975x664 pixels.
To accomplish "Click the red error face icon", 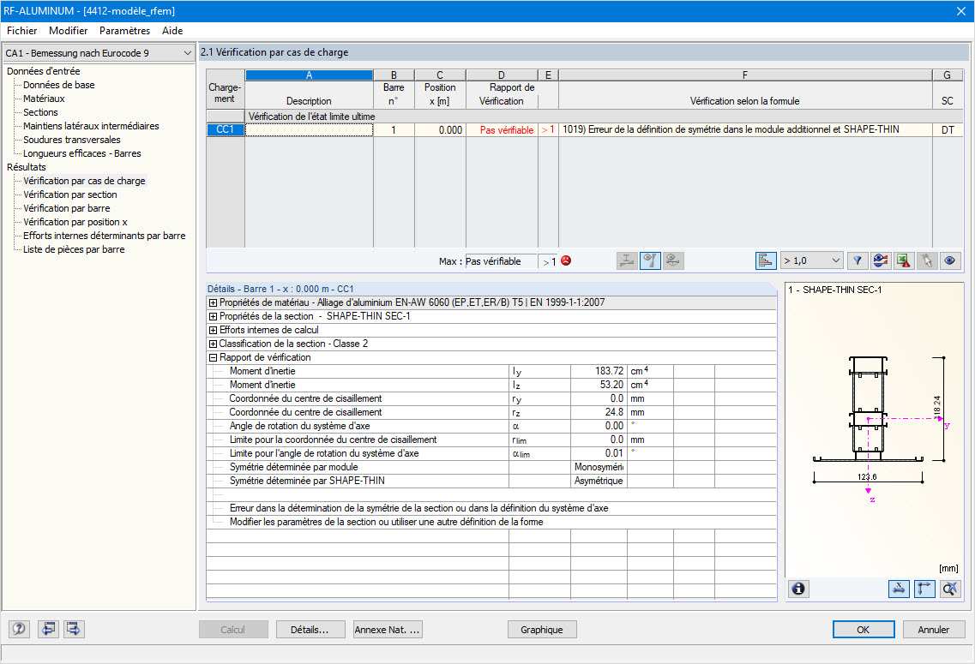I will (566, 260).
